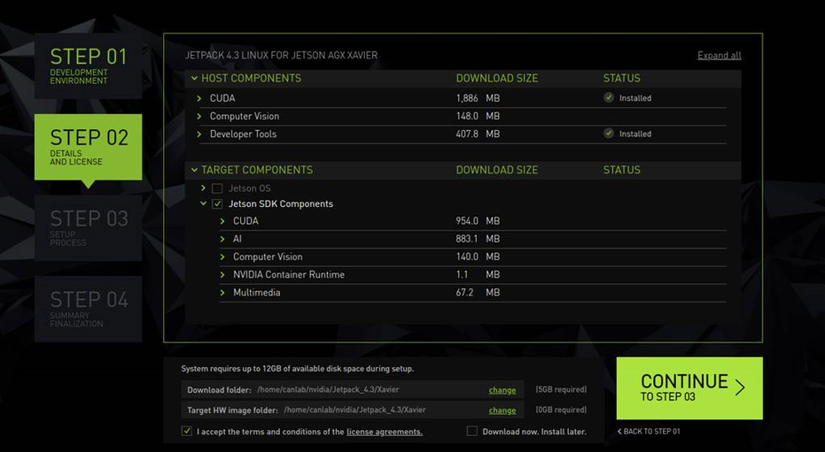Select the host CUDA label
The width and height of the screenshot is (825, 452).
click(222, 98)
